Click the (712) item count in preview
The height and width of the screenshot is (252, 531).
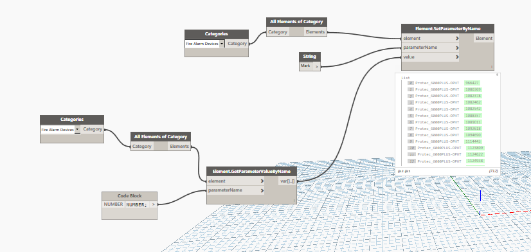(x=493, y=172)
